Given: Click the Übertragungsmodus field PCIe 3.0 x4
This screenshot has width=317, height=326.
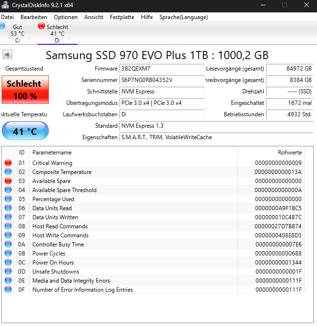Looking at the screenshot, I should click(x=162, y=103).
